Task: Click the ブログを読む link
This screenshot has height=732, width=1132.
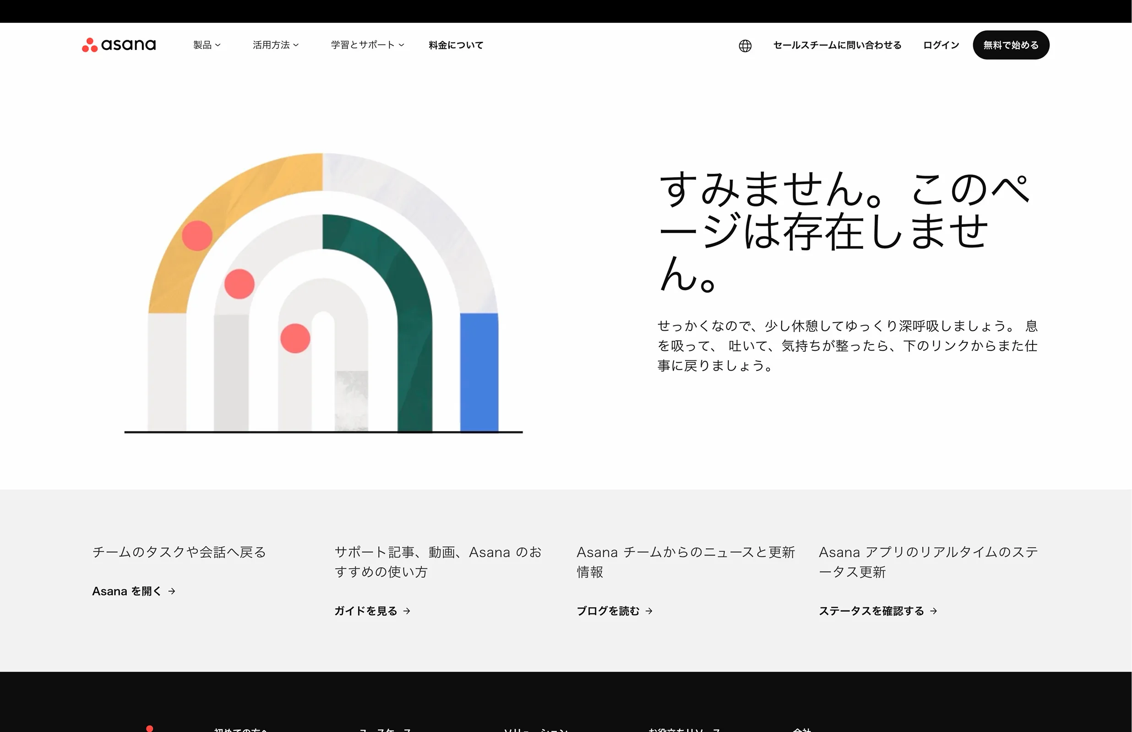Action: (x=614, y=611)
